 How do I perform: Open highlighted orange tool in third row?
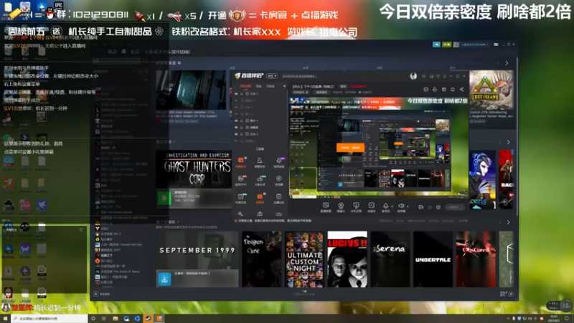[x=260, y=198]
